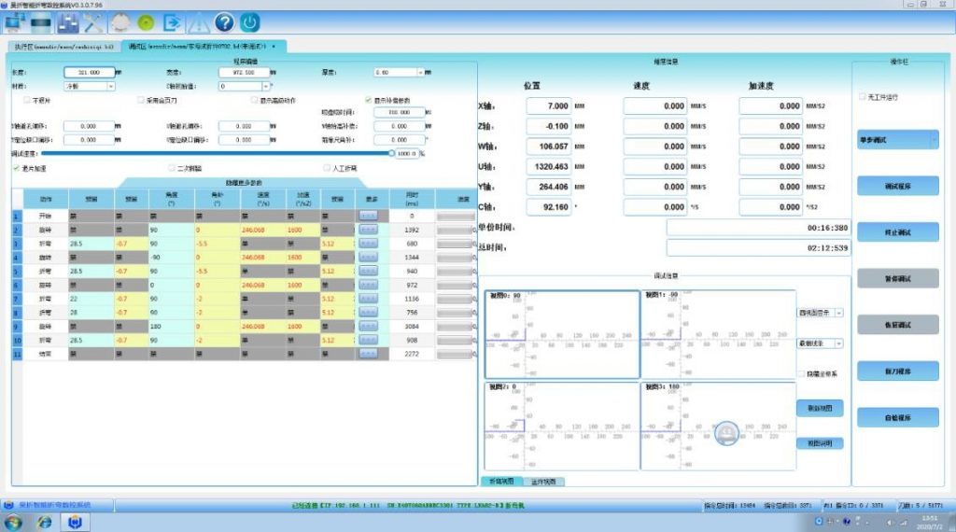Click the '...' button in row 3
The height and width of the screenshot is (532, 956).
(368, 244)
